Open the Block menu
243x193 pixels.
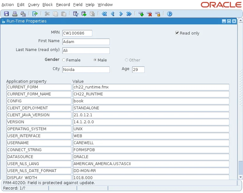tap(48, 5)
